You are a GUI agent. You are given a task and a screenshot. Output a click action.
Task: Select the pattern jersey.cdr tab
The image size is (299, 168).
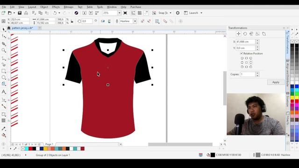pyautogui.click(x=22, y=28)
